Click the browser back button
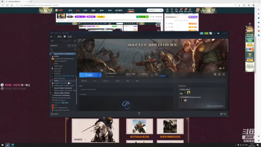261x147 pixels. click(x=3, y=5)
